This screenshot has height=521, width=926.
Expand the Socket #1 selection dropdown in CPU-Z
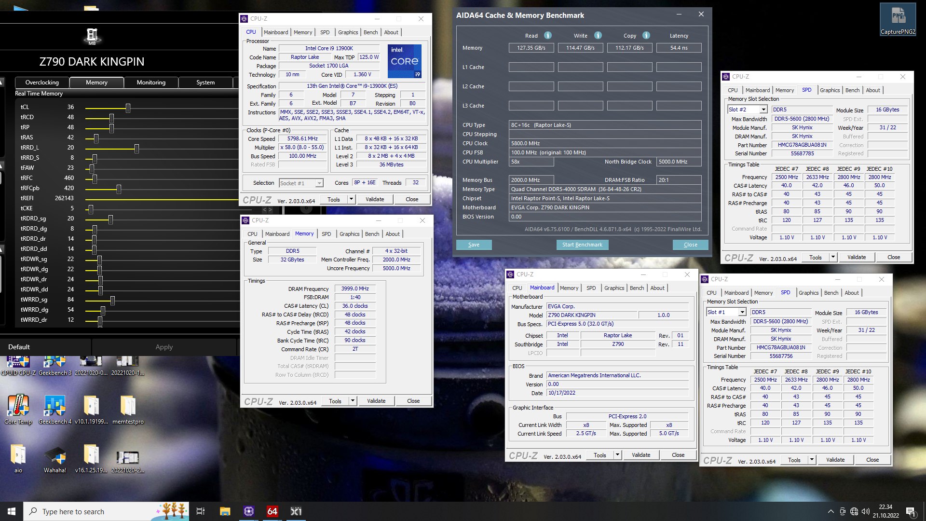(x=319, y=183)
